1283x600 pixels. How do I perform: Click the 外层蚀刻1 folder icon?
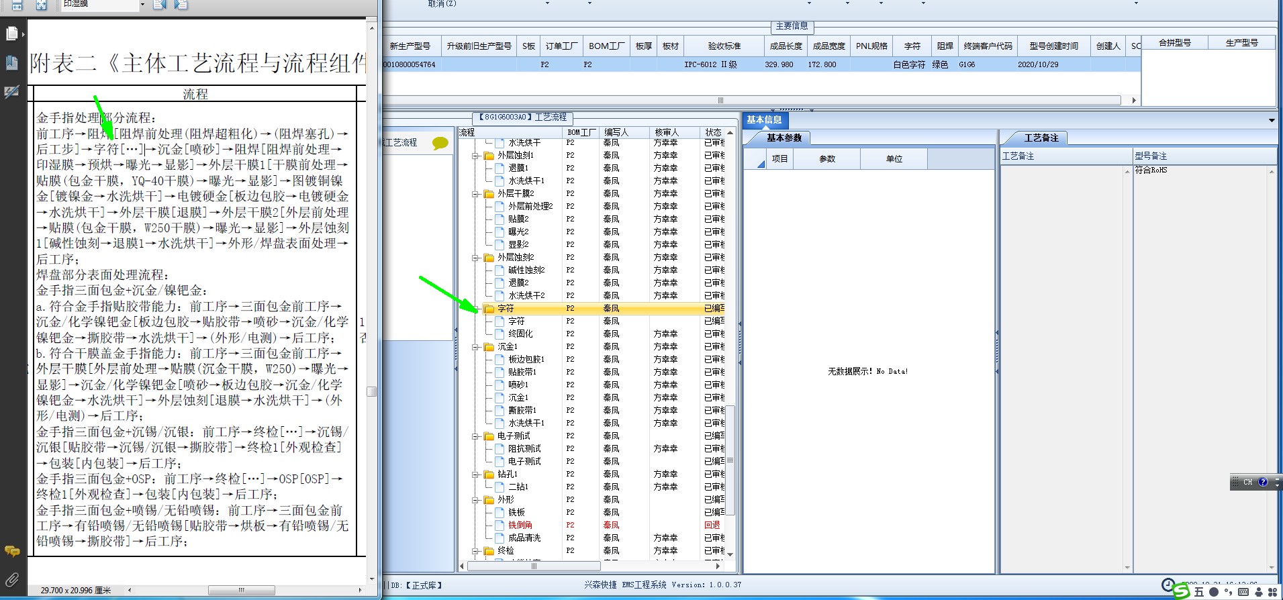(489, 156)
